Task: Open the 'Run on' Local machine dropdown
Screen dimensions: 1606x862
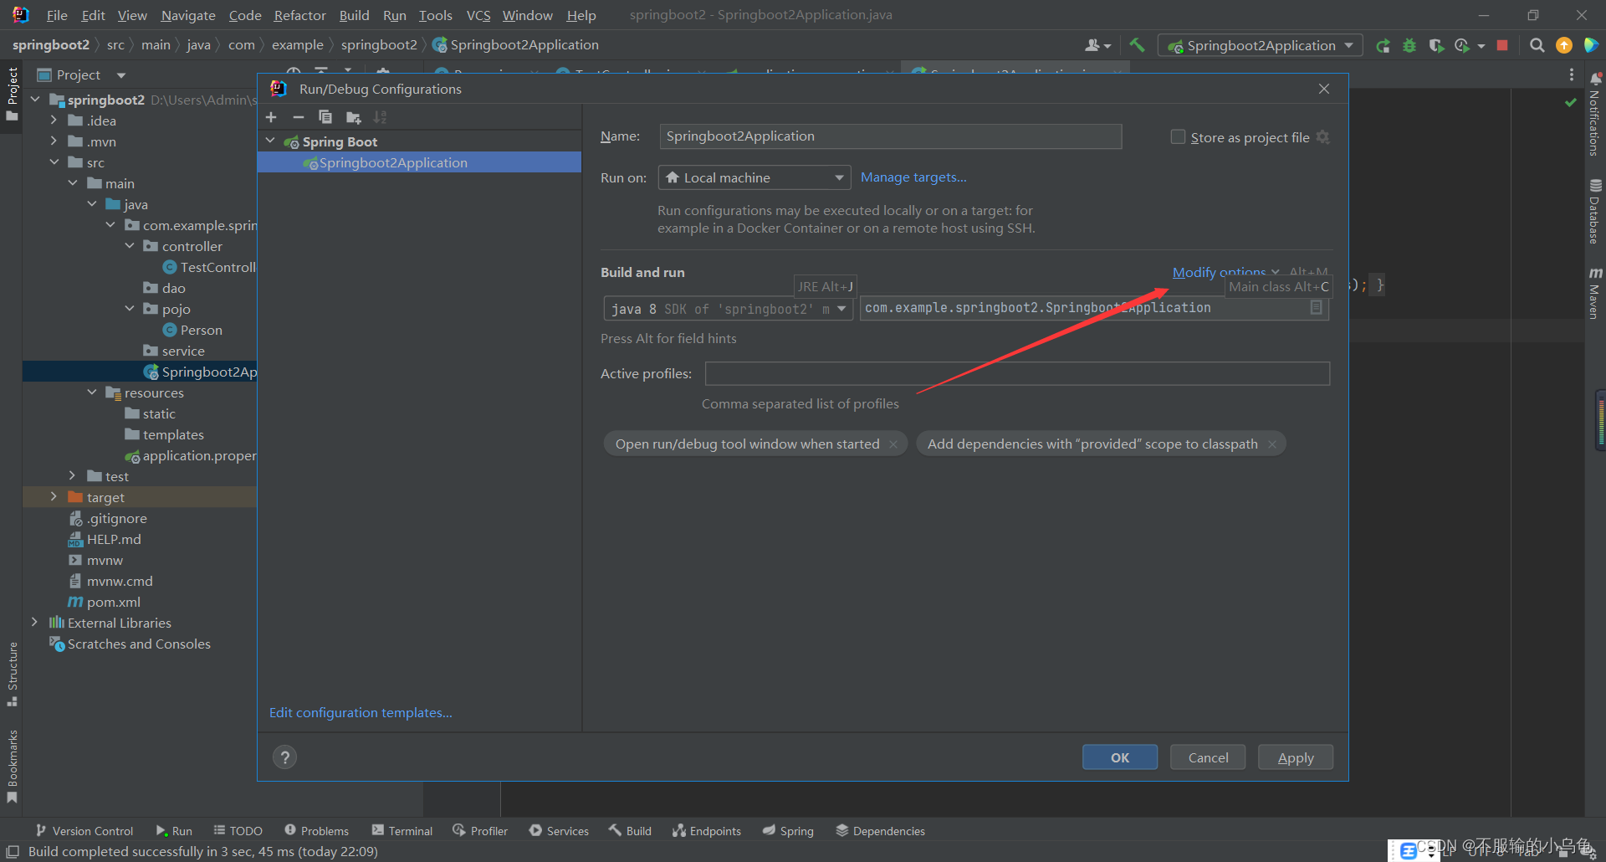Action: (754, 177)
